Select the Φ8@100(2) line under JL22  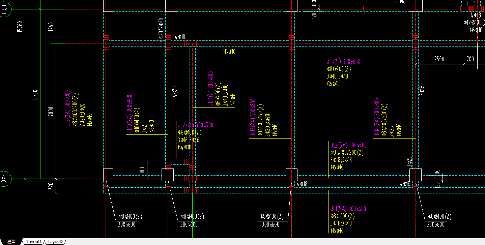pyautogui.click(x=190, y=132)
